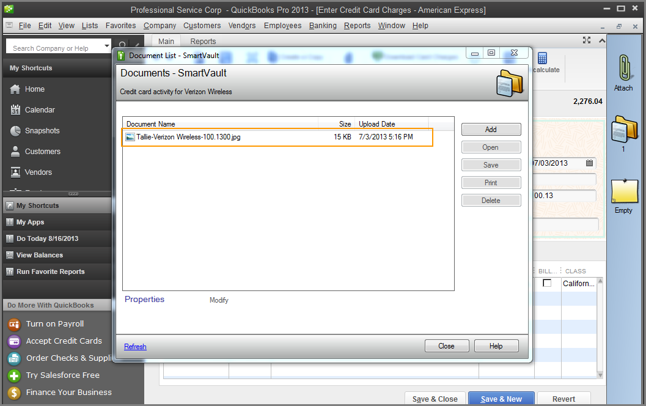
Task: Click the Open button in SmartVault dialog
Action: click(491, 147)
